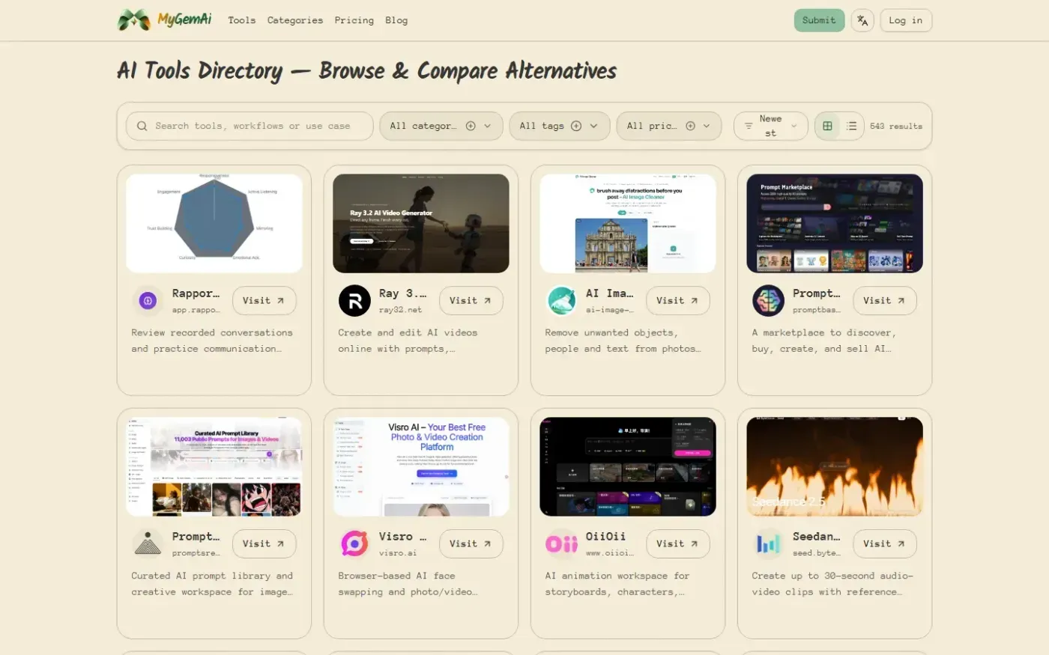
Task: Click plus icon in All categories filter
Action: tap(471, 126)
